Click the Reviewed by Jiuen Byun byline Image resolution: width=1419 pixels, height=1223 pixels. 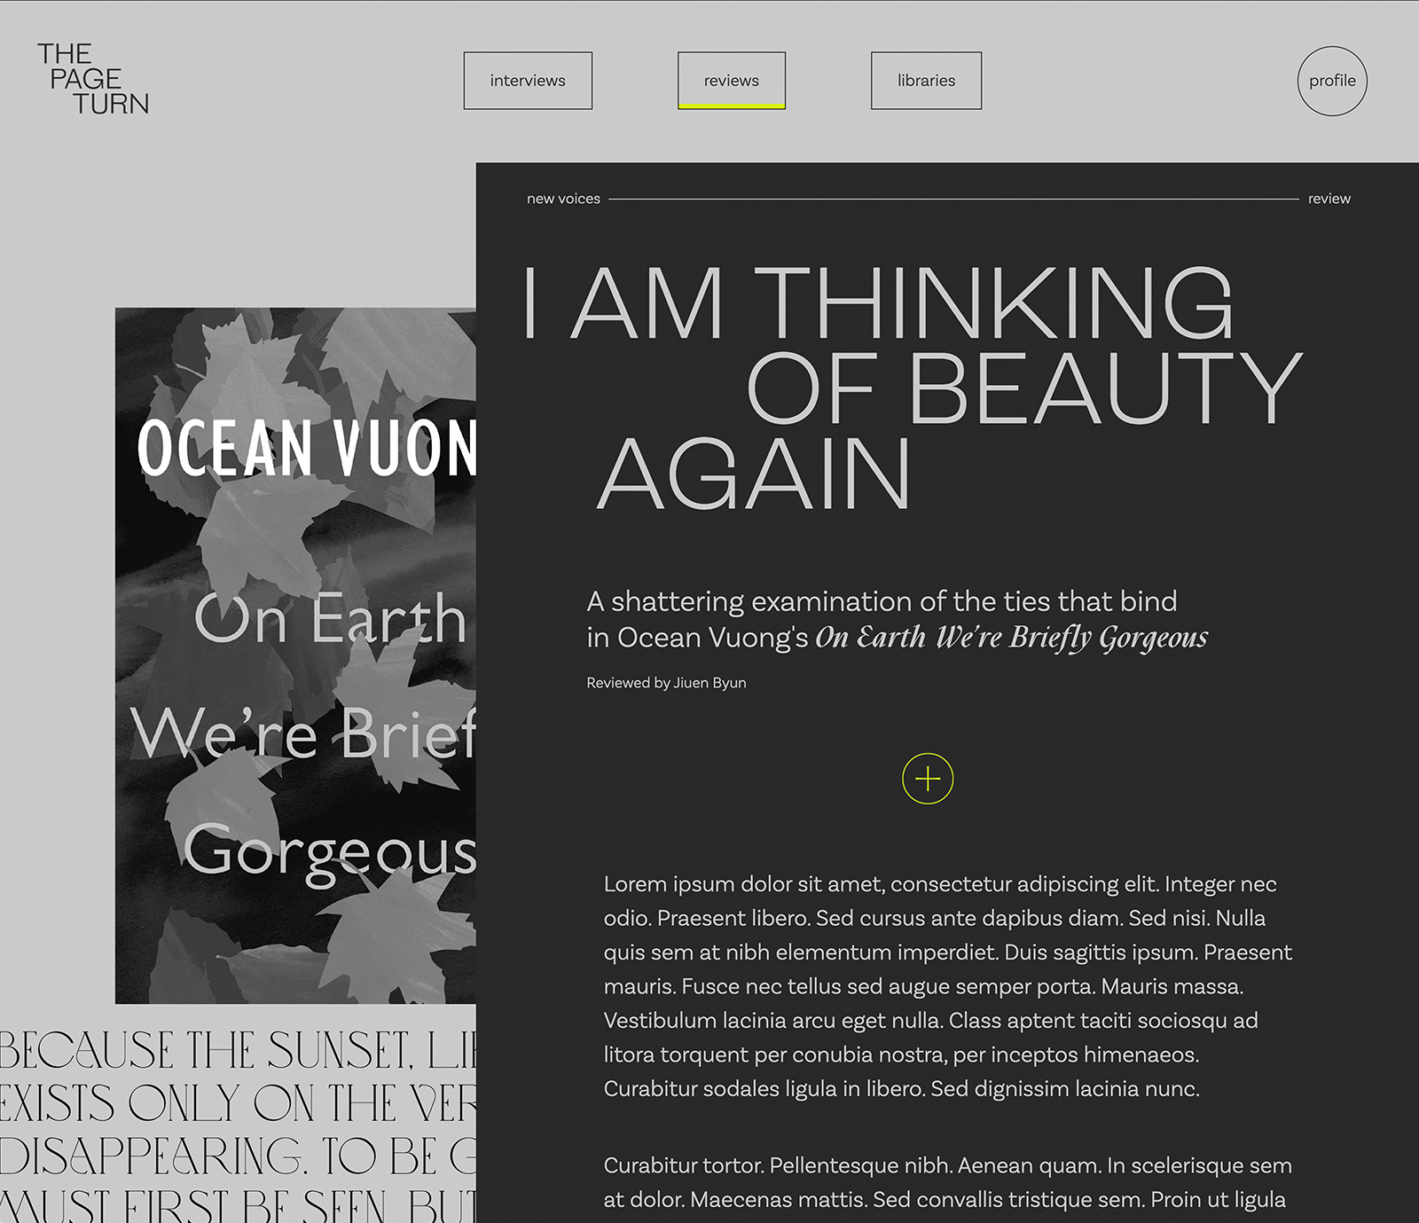666,683
